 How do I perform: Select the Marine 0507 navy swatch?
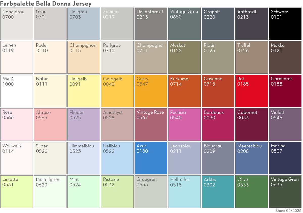tap(285, 158)
